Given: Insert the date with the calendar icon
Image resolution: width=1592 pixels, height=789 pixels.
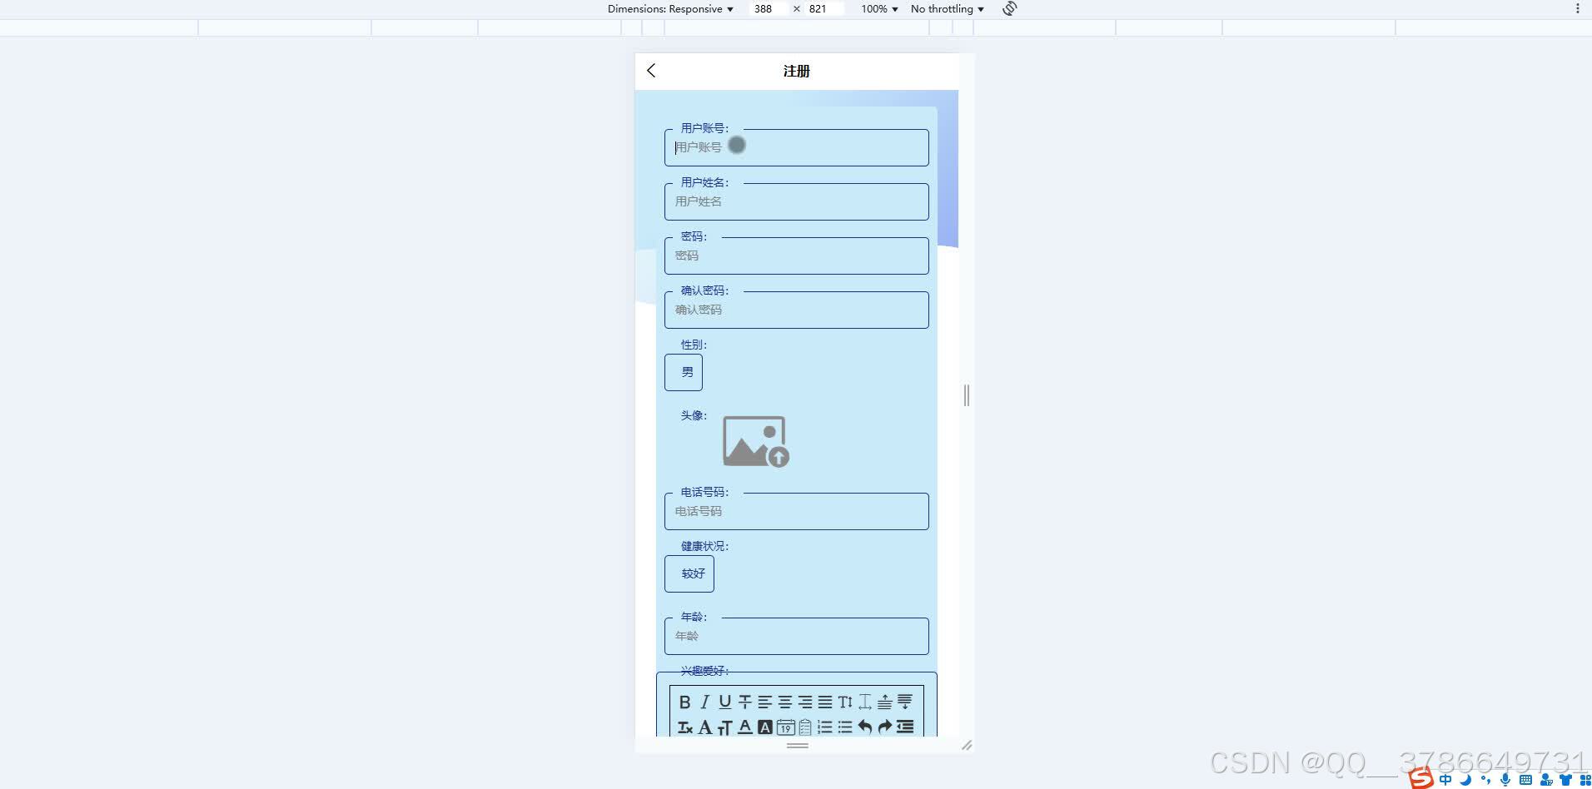Looking at the screenshot, I should [x=784, y=727].
